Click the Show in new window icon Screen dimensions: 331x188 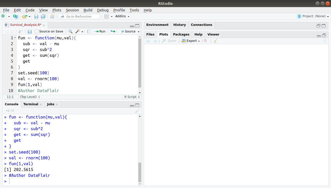coord(21,31)
